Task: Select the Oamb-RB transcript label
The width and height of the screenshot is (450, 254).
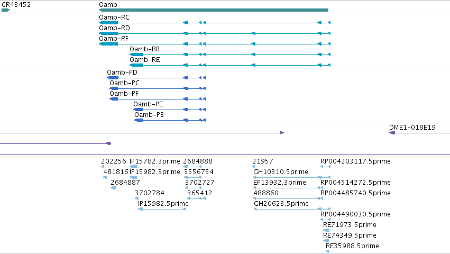Action: 145,49
